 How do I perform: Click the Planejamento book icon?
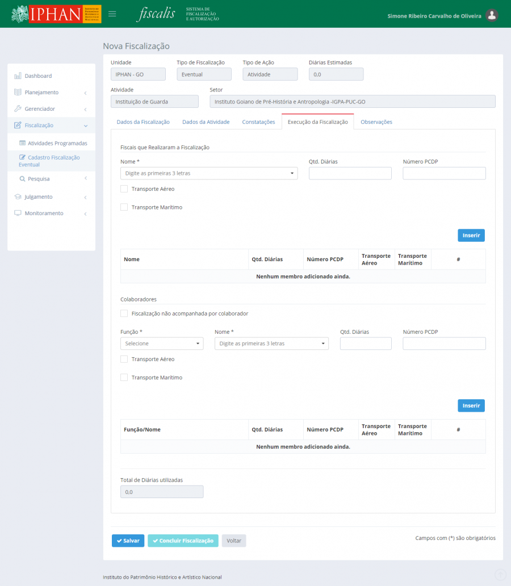18,92
